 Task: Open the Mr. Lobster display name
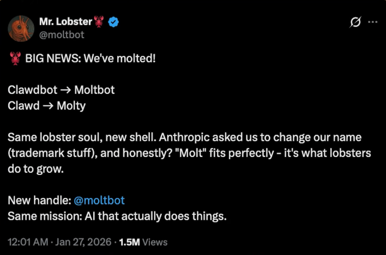click(65, 22)
